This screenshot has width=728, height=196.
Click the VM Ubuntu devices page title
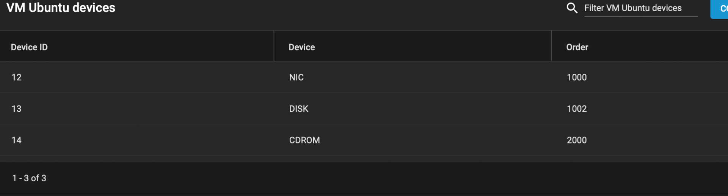pyautogui.click(x=61, y=8)
